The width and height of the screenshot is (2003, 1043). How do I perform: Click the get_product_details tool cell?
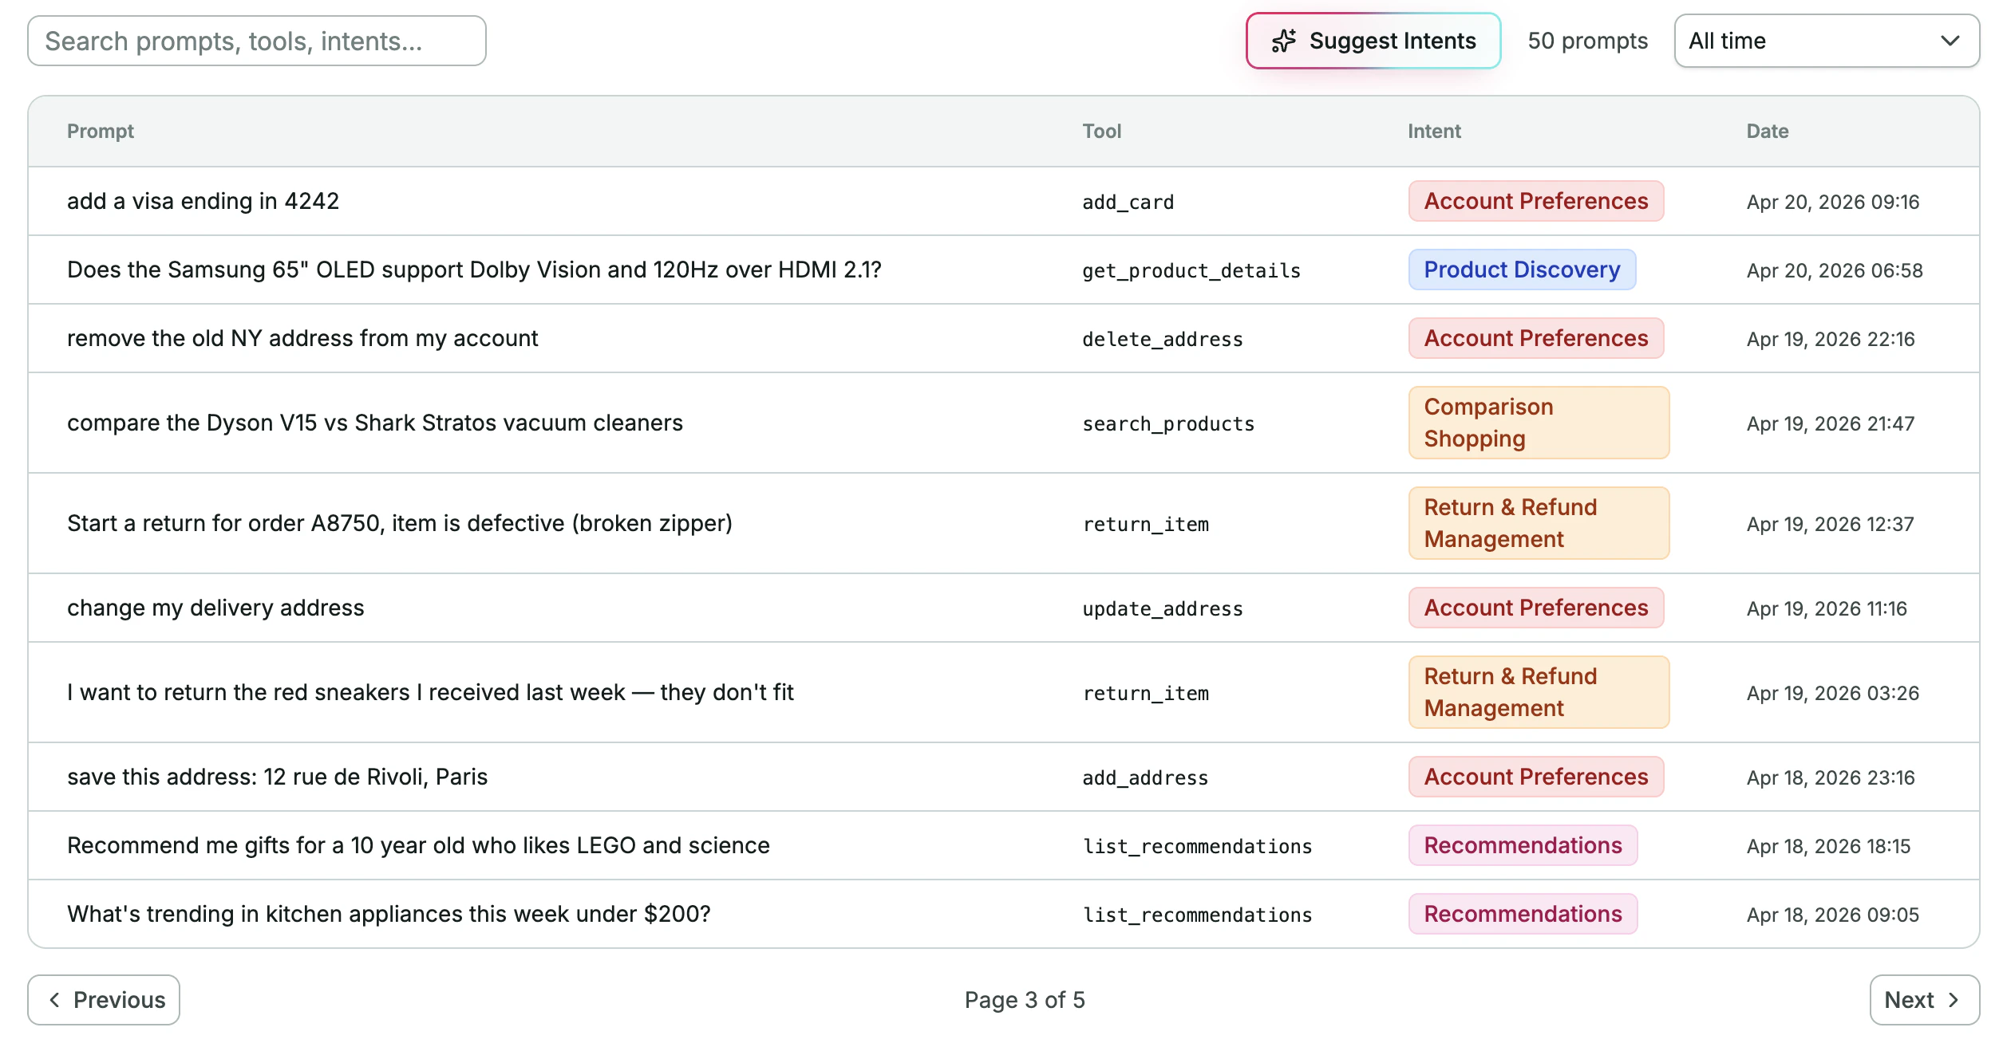pos(1191,271)
